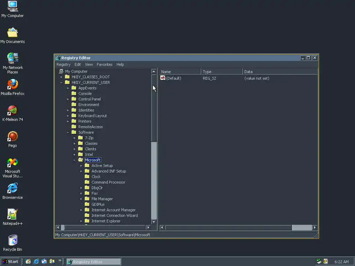This screenshot has width=355, height=266.
Task: Open the Edit menu
Action: click(78, 64)
